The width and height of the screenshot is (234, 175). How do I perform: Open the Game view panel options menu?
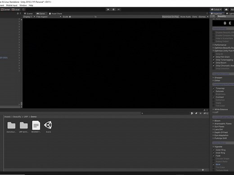(x=207, y=13)
